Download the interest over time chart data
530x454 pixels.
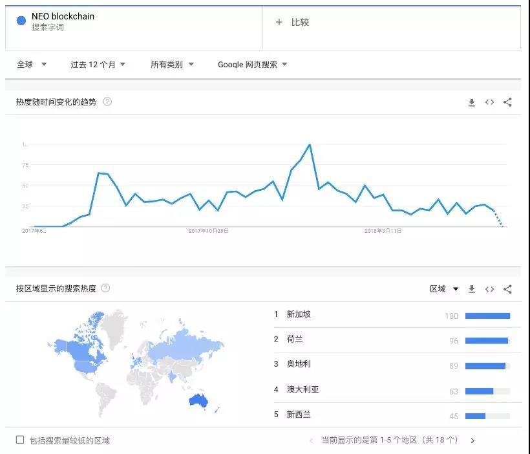[x=472, y=102]
